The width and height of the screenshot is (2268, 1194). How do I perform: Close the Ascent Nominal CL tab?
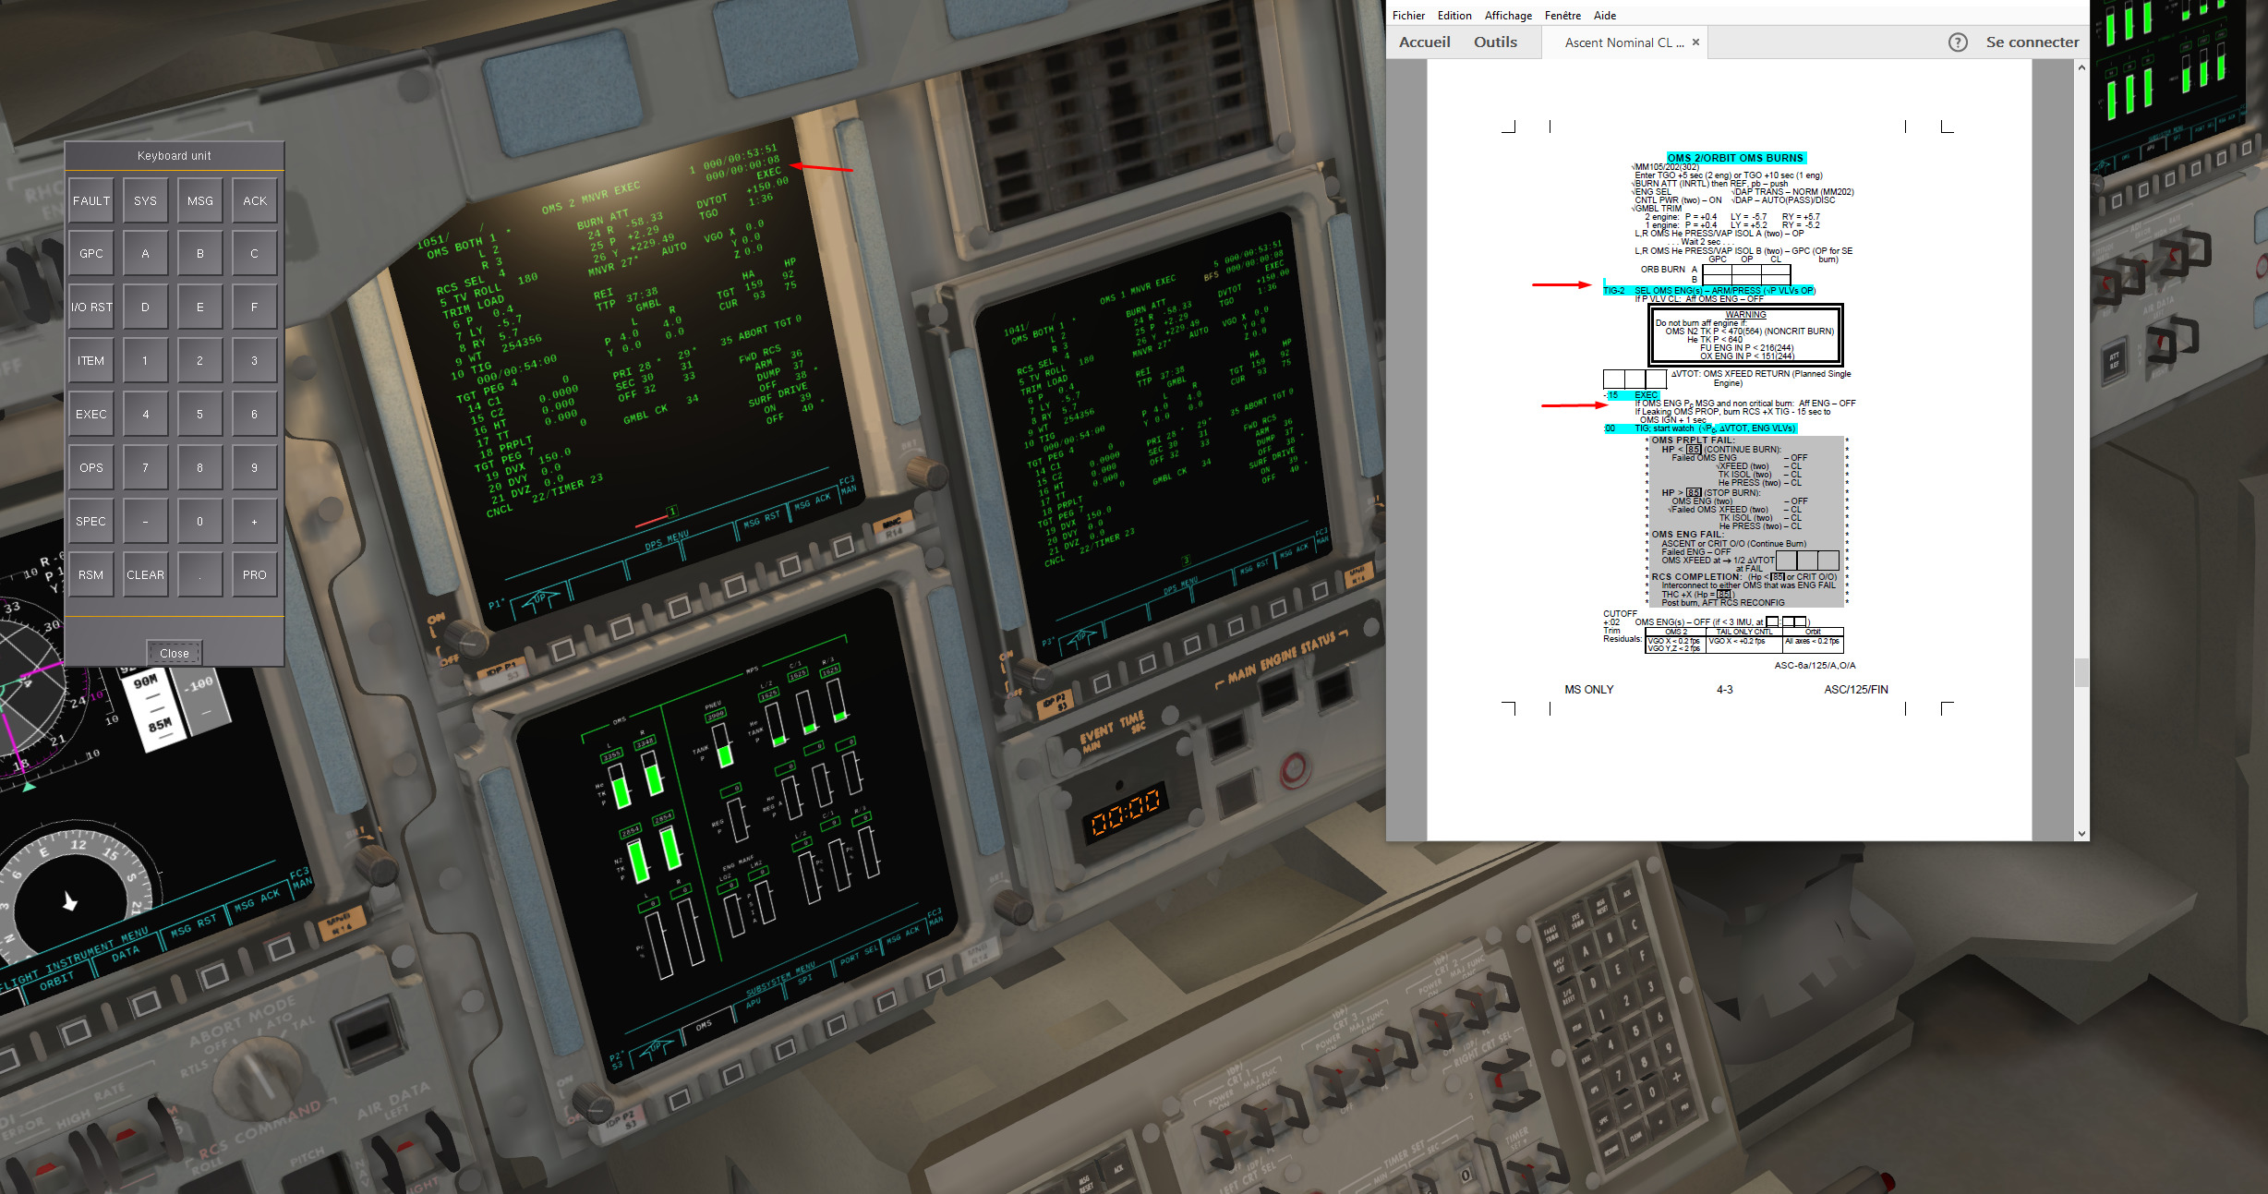tap(1695, 42)
